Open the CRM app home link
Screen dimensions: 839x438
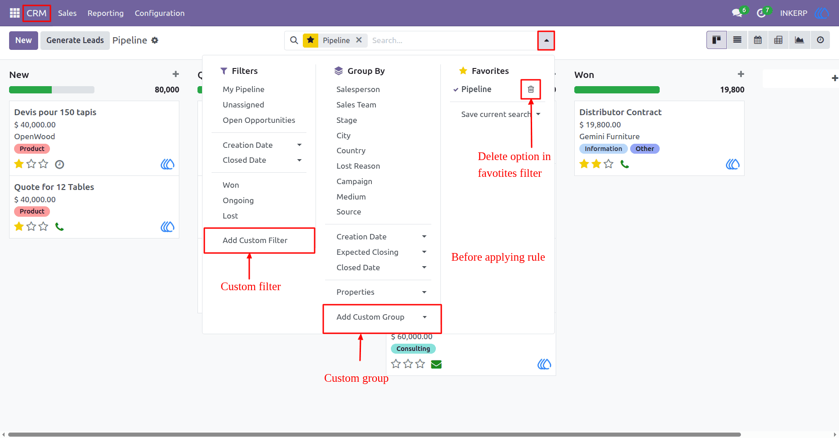(x=36, y=13)
